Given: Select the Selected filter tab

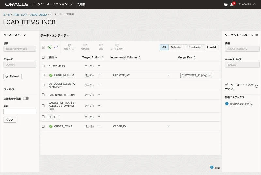Looking at the screenshot, I should coord(177,47).
